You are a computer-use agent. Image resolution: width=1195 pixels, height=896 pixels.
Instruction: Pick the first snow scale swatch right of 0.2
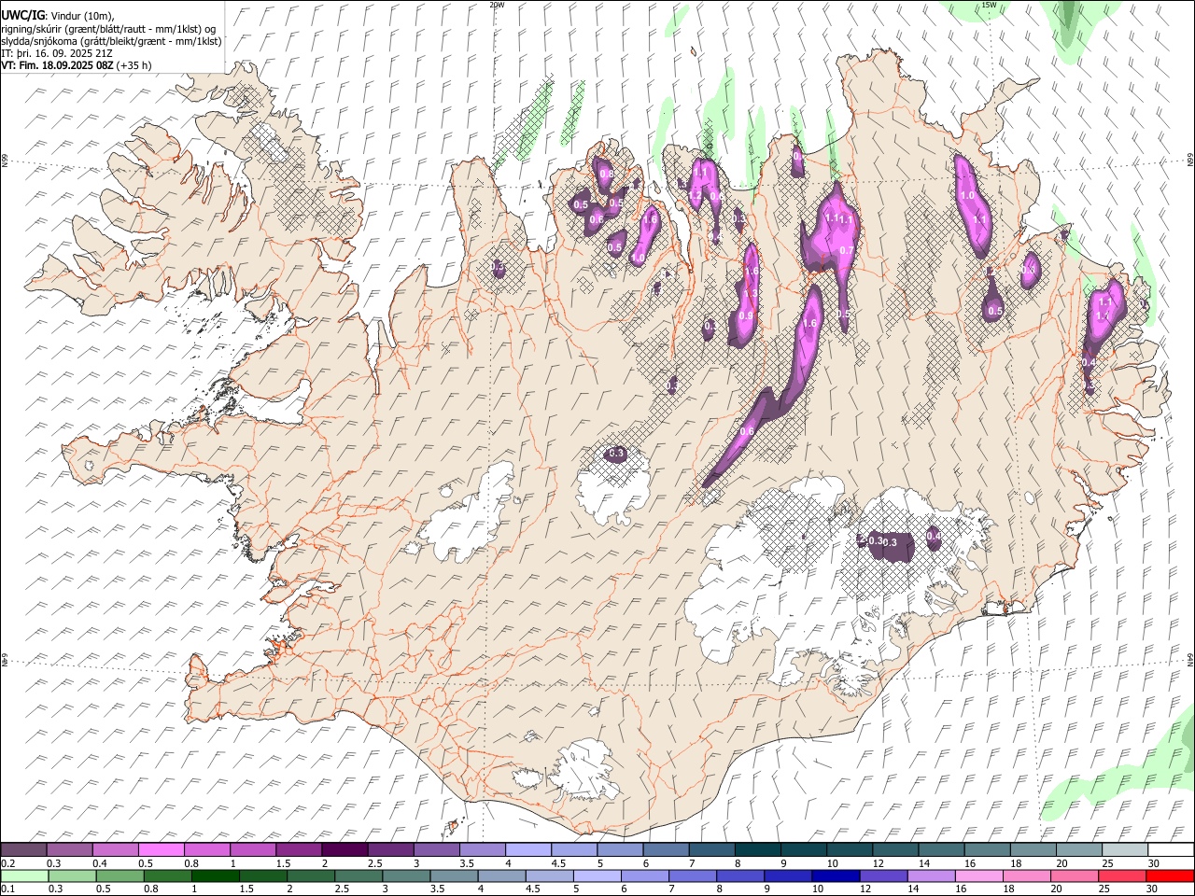click(x=23, y=849)
